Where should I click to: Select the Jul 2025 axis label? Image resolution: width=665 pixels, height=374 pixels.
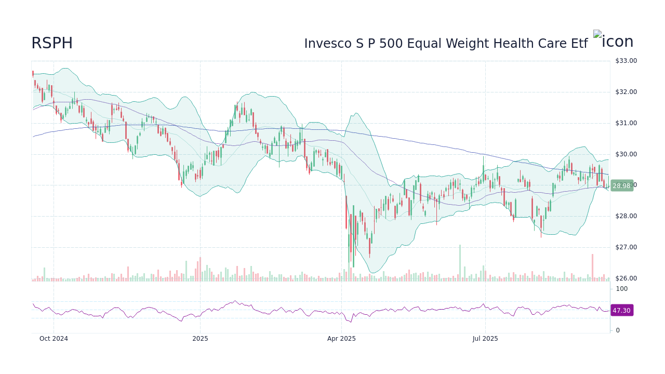[x=485, y=338]
